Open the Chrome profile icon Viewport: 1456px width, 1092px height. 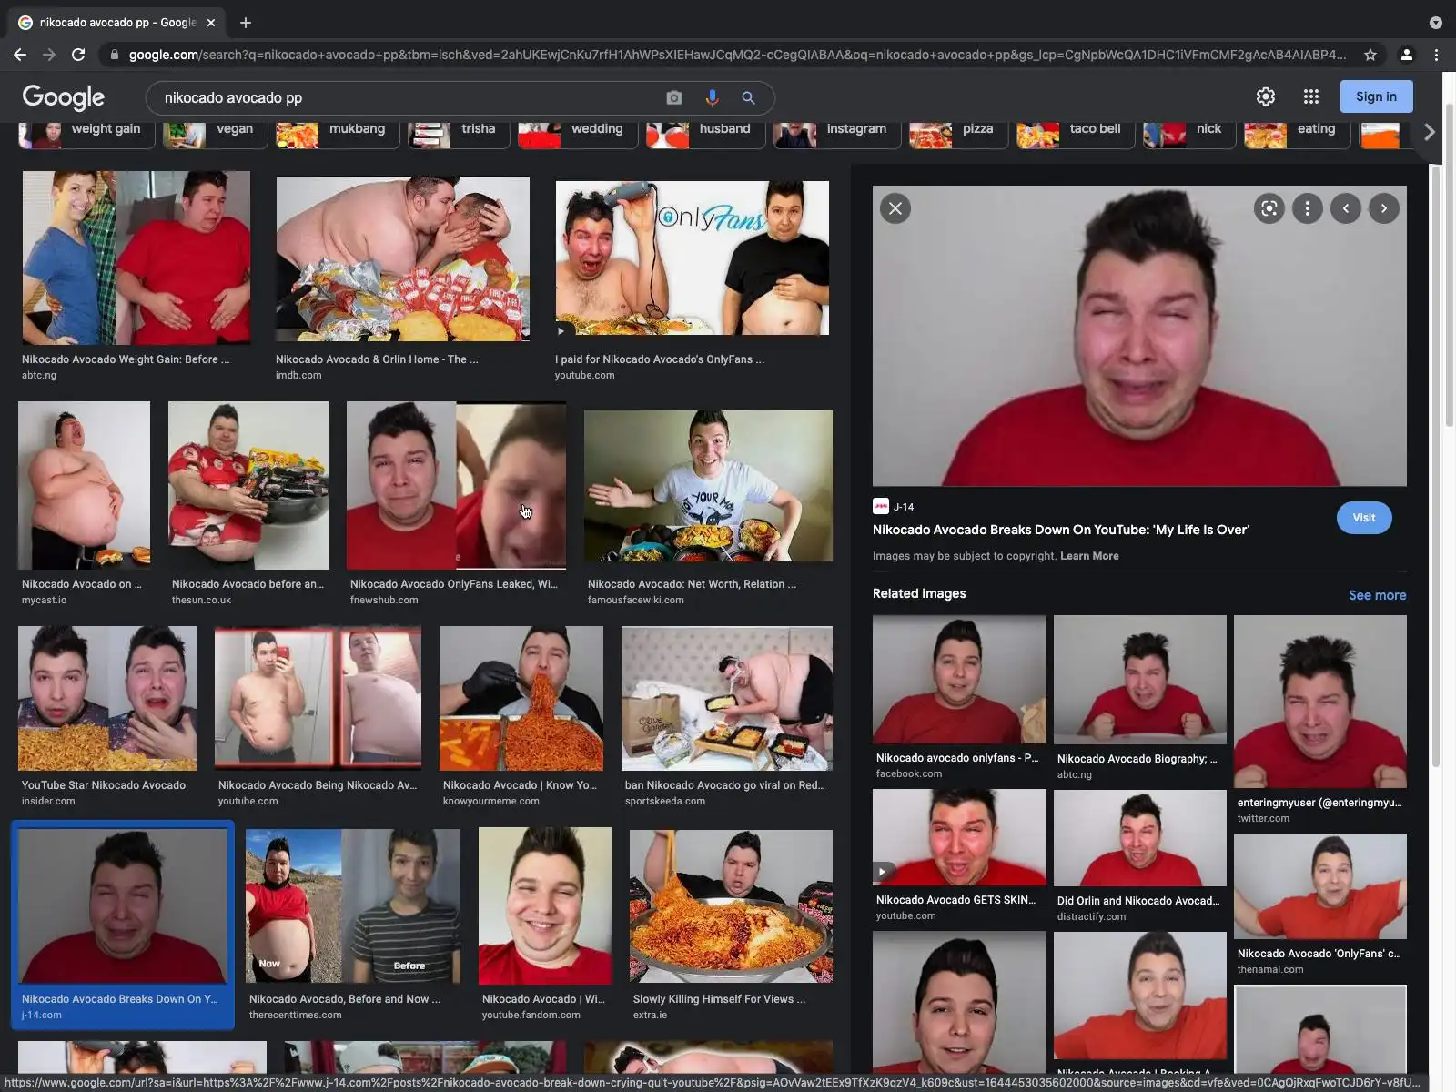point(1406,55)
